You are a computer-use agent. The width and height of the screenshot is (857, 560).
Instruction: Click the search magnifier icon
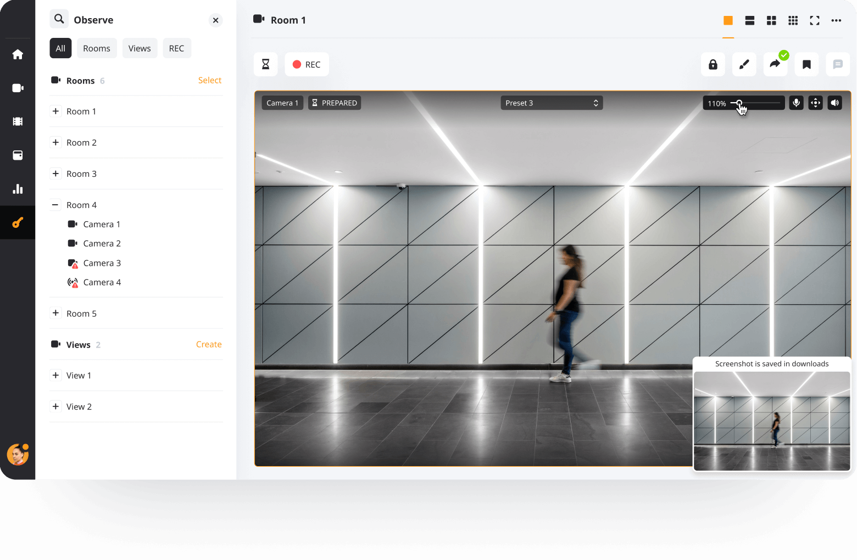59,19
